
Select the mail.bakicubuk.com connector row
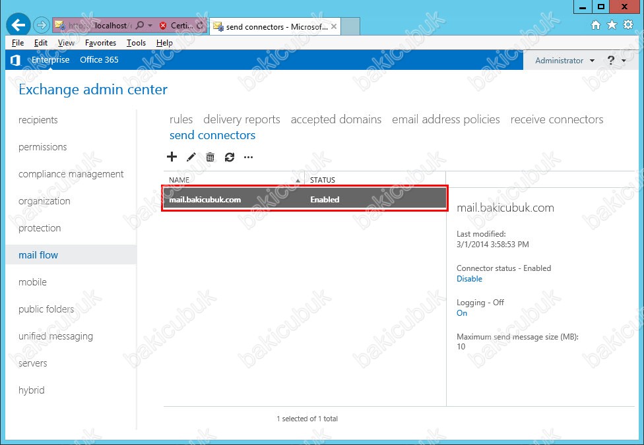click(304, 199)
